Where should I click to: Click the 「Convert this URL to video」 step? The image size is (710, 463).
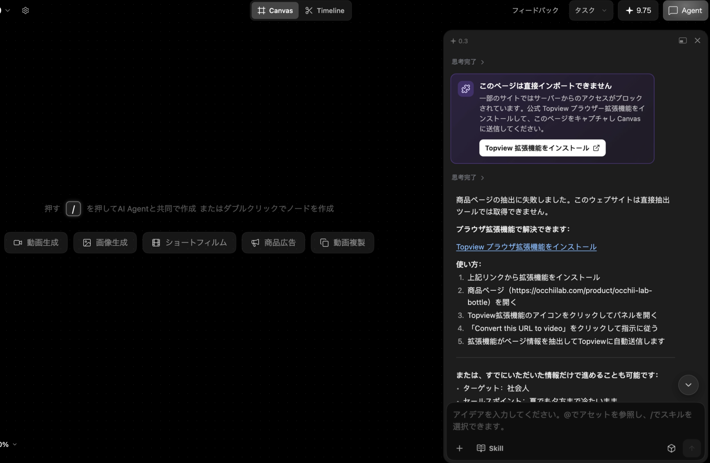click(x=563, y=328)
